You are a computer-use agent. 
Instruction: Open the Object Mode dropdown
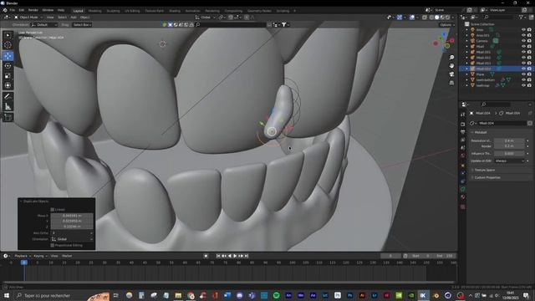(x=28, y=17)
